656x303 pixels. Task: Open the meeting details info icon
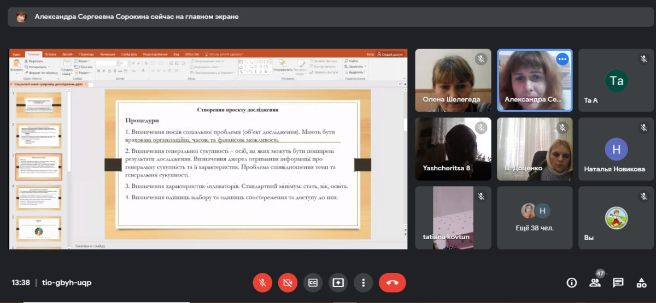(572, 282)
